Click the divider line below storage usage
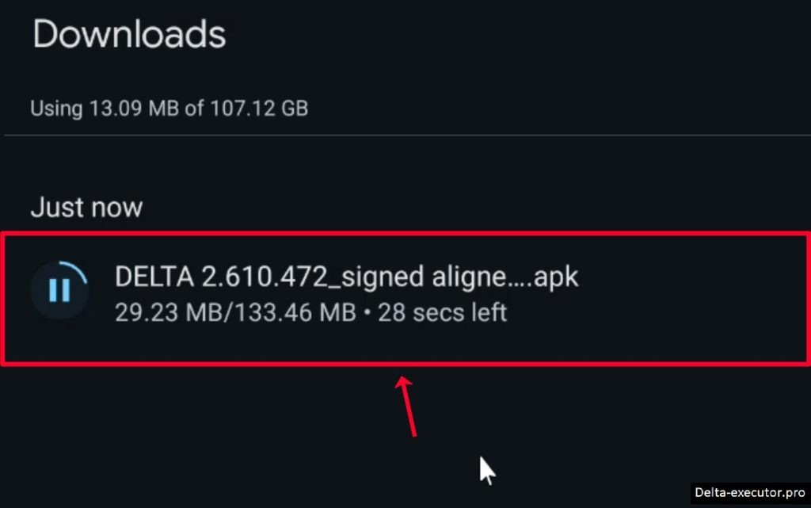 pos(405,136)
